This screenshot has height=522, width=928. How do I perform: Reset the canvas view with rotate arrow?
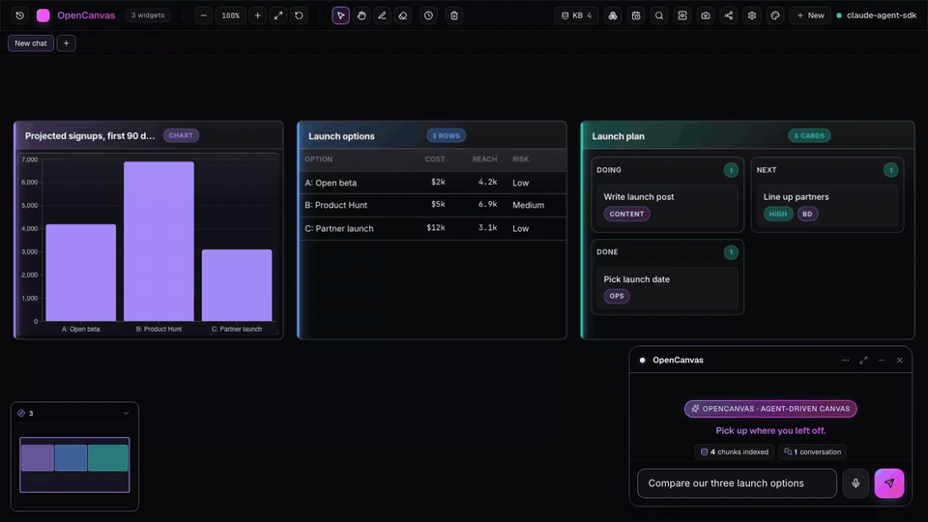pos(299,15)
